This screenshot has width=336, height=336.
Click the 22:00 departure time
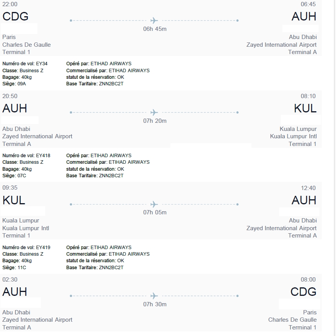point(10,4)
